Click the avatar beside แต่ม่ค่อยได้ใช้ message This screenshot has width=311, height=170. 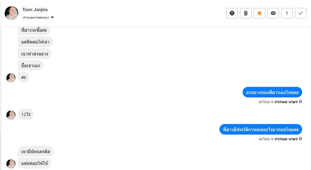[11, 164]
